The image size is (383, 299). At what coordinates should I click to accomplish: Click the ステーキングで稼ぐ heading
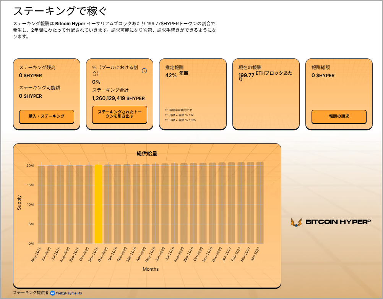click(x=60, y=11)
